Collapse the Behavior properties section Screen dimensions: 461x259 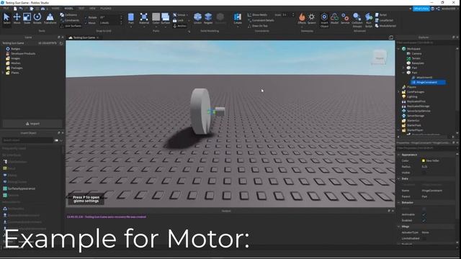coord(399,203)
